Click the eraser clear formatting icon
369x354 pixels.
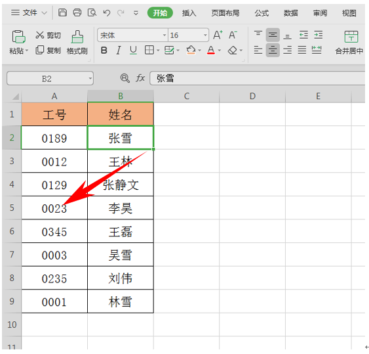click(x=233, y=50)
